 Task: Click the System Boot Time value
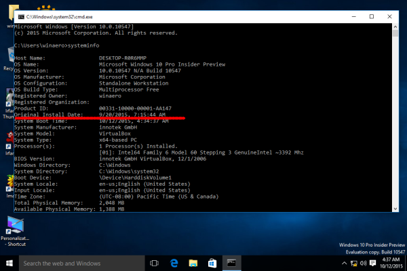134,121
